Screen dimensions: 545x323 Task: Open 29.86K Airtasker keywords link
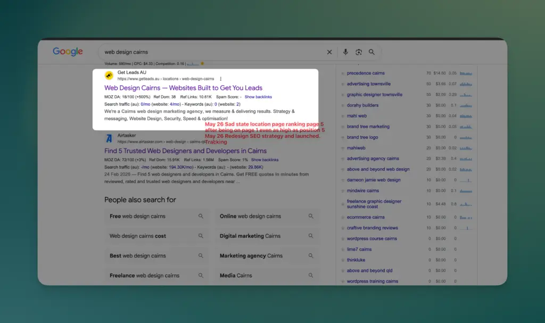pos(255,167)
